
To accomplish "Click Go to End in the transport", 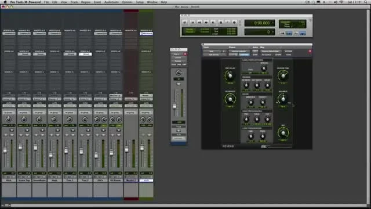I will pos(213,22).
